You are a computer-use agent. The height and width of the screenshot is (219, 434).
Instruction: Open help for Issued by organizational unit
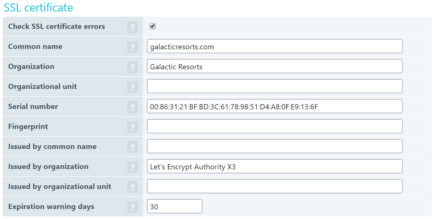point(132,187)
